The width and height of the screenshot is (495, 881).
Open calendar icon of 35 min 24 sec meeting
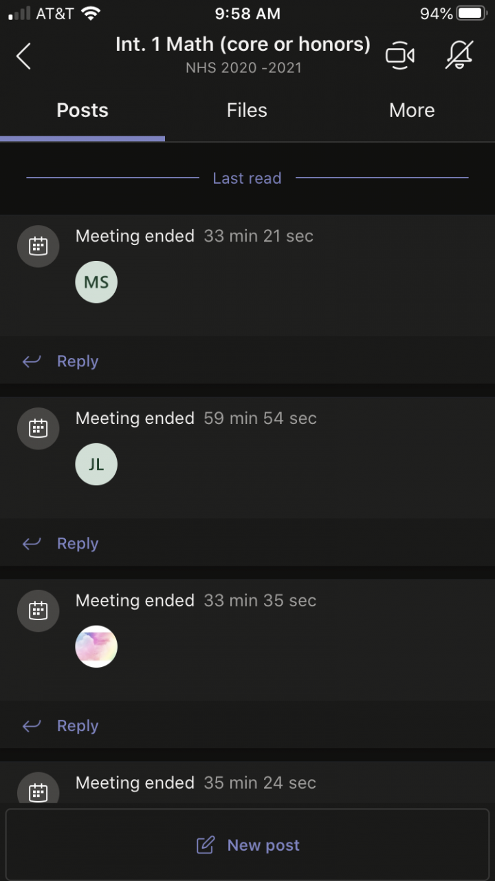[38, 792]
